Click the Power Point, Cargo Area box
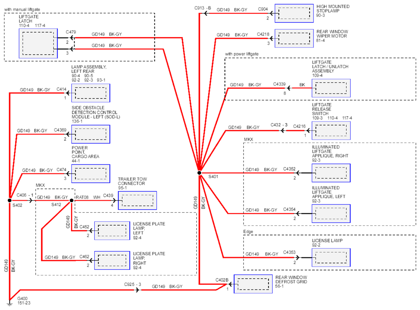 (x=91, y=174)
